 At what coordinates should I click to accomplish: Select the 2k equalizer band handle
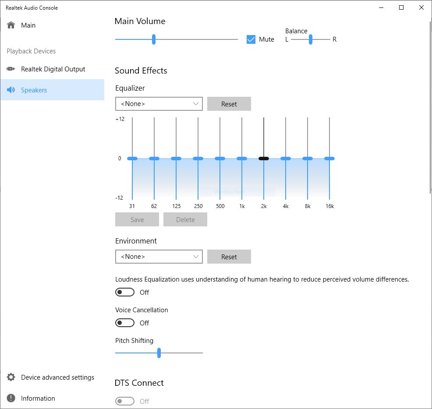tap(264, 159)
